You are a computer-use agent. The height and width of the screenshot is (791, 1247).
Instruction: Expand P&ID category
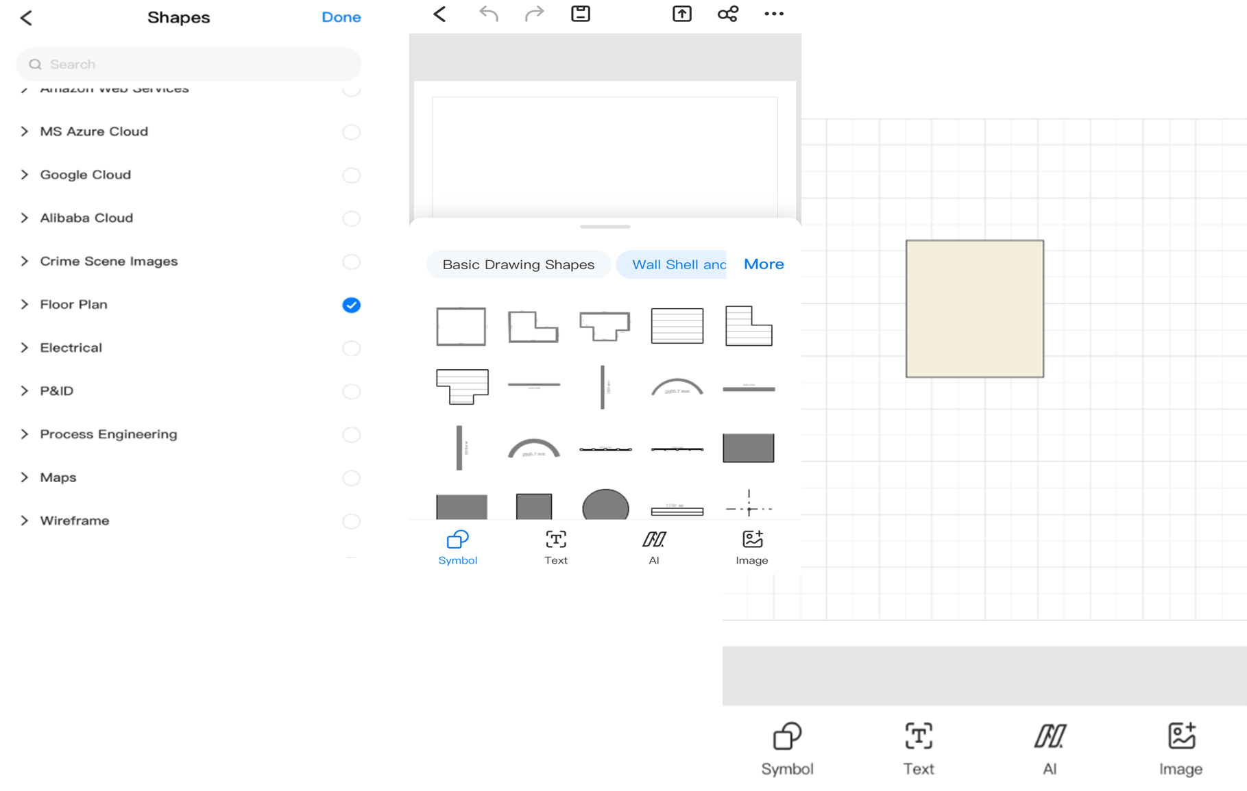pos(25,391)
